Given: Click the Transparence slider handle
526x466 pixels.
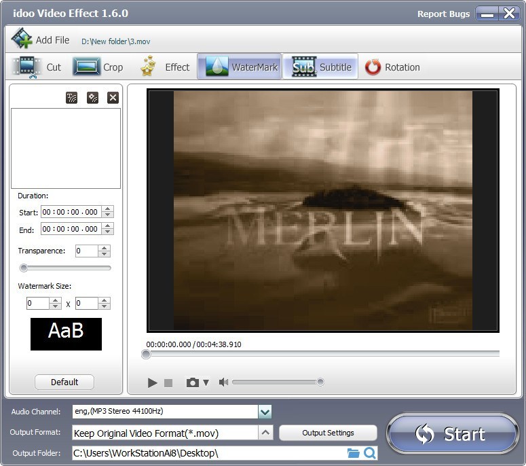Looking at the screenshot, I should [24, 268].
